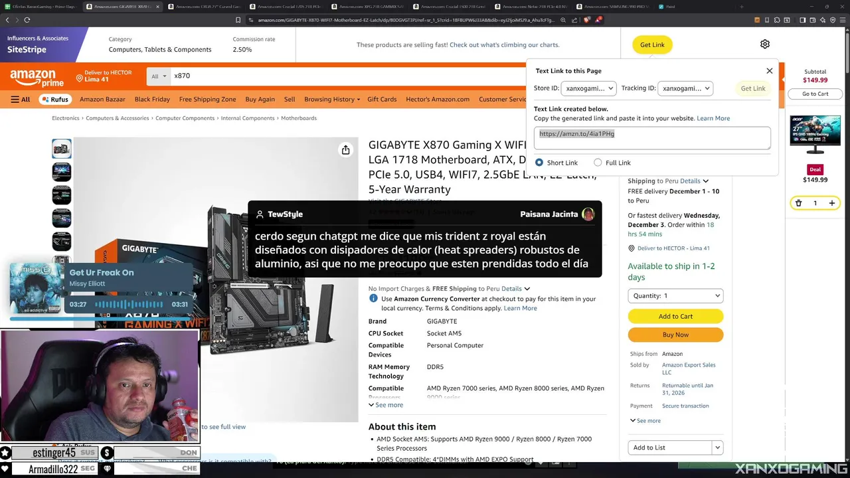Click the share icon on product image
Image resolution: width=850 pixels, height=478 pixels.
345,150
